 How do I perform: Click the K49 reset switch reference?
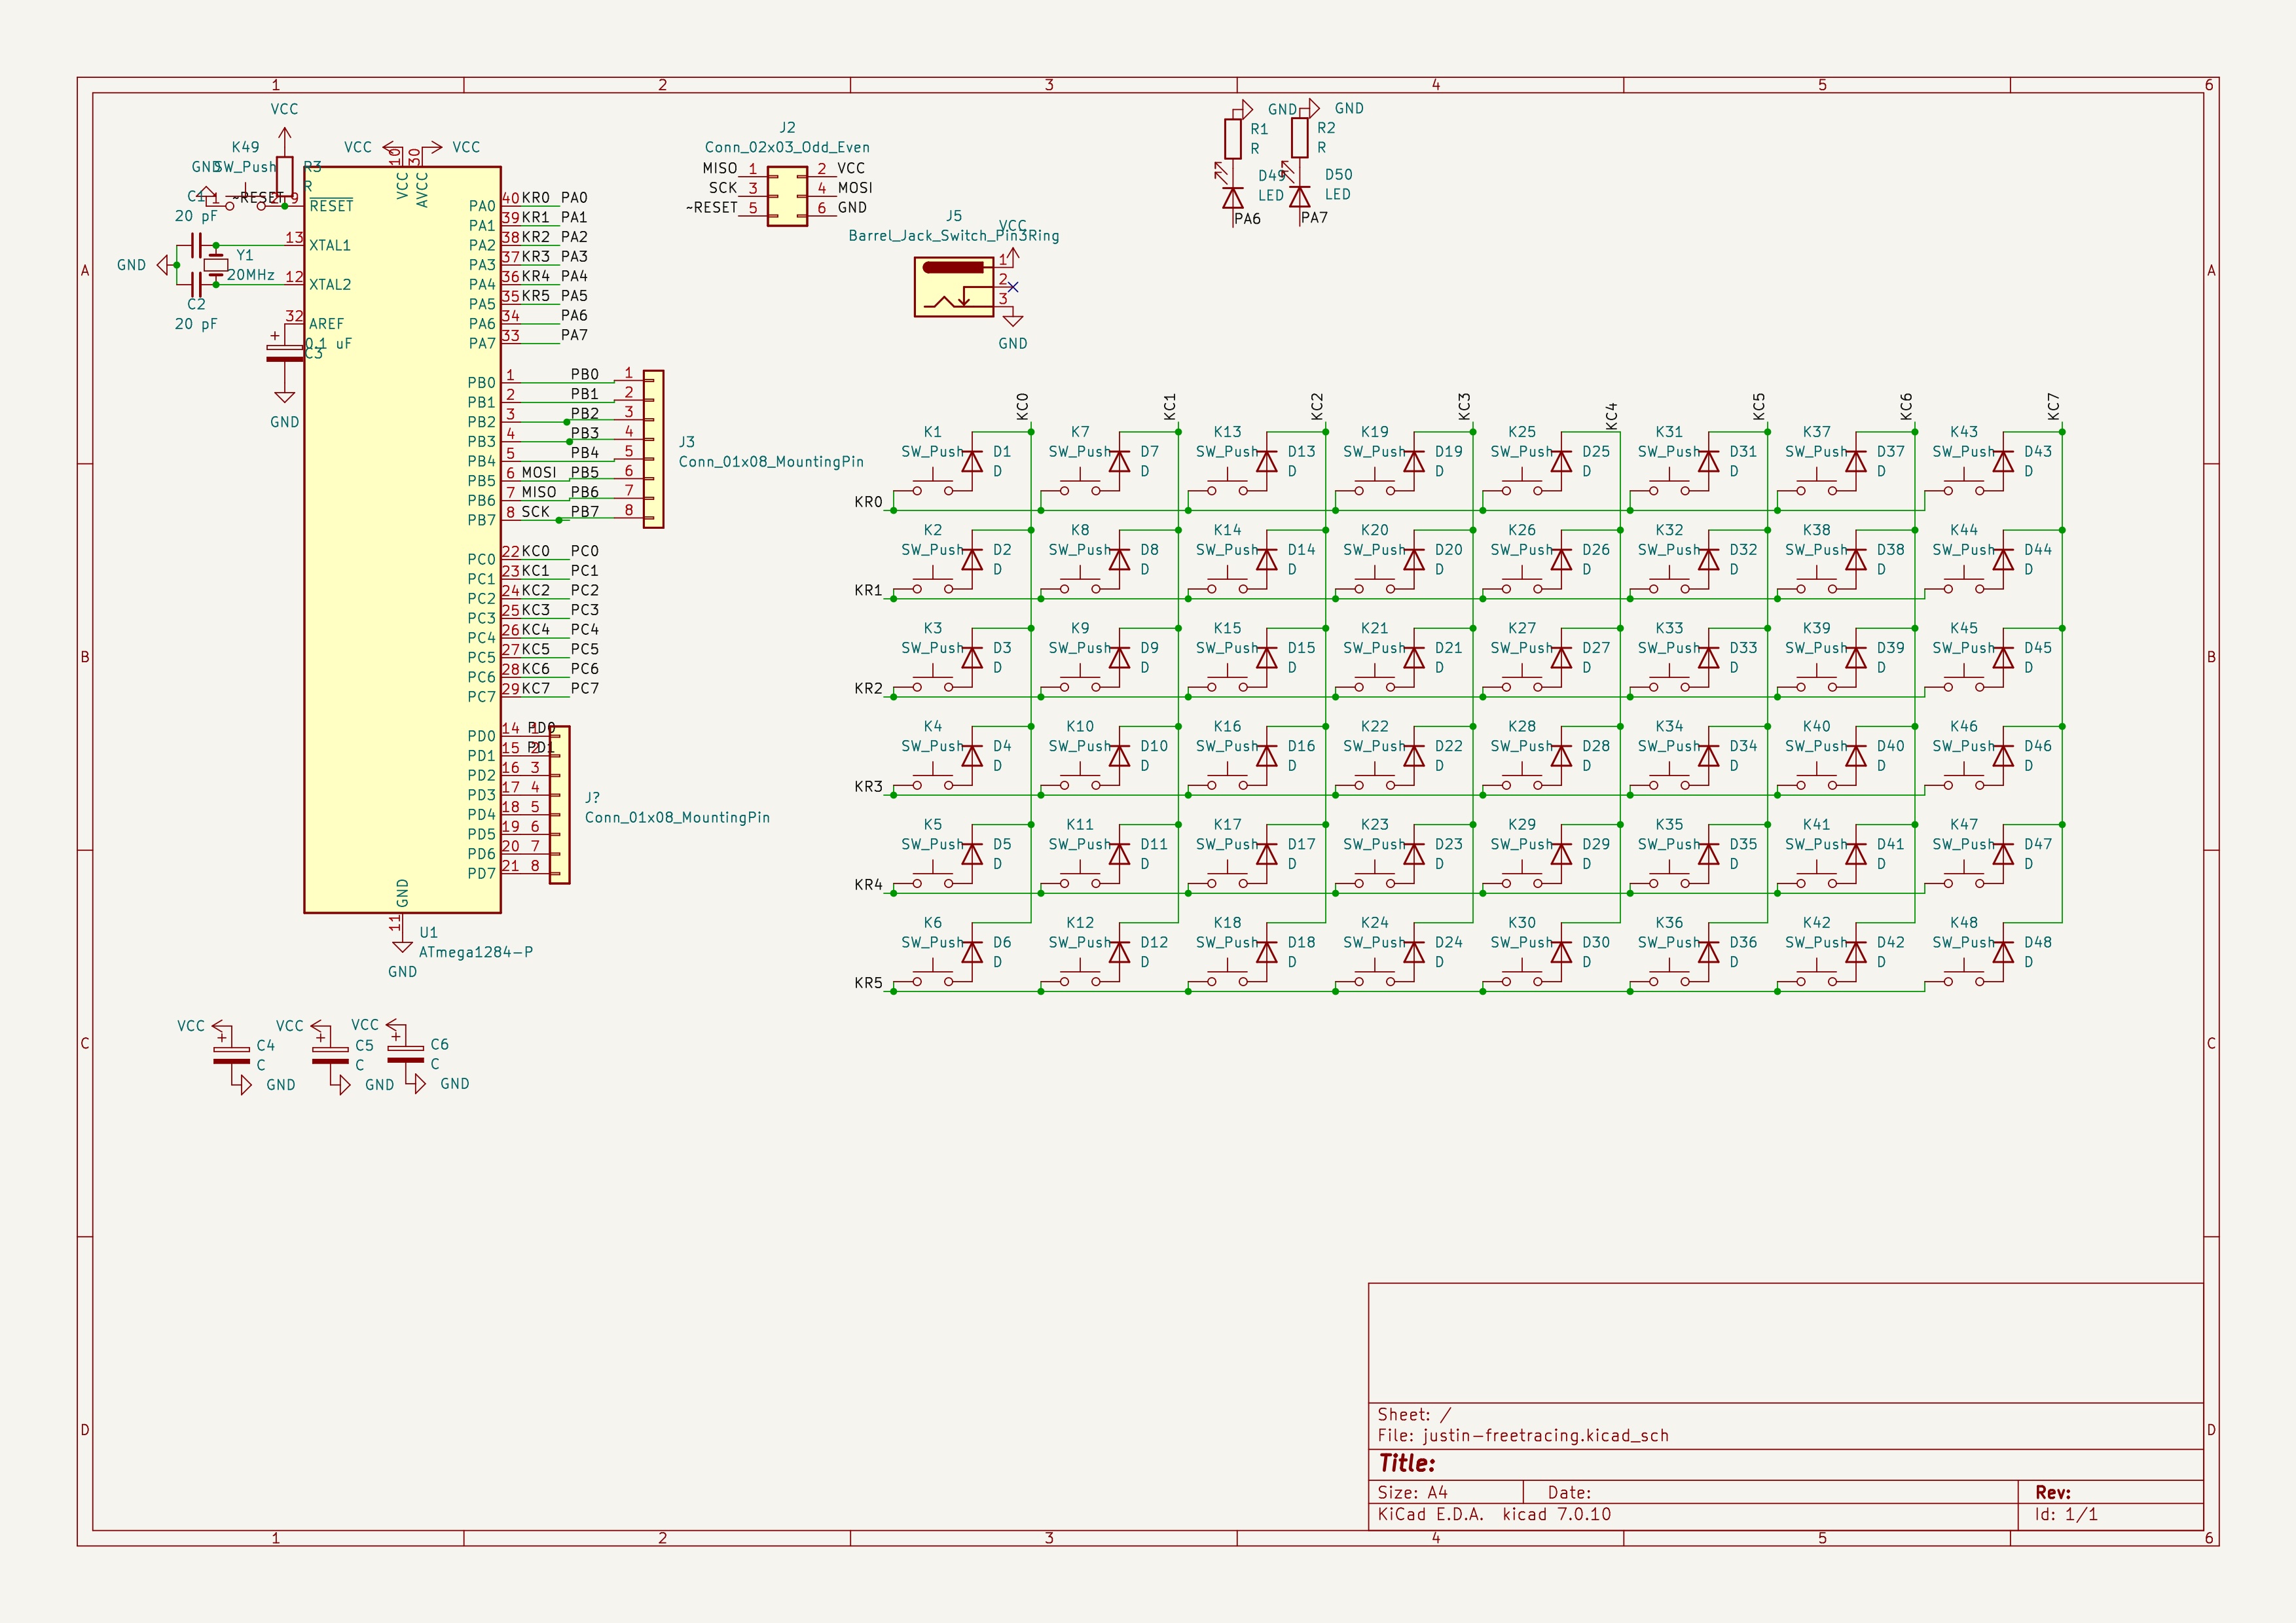(x=245, y=147)
